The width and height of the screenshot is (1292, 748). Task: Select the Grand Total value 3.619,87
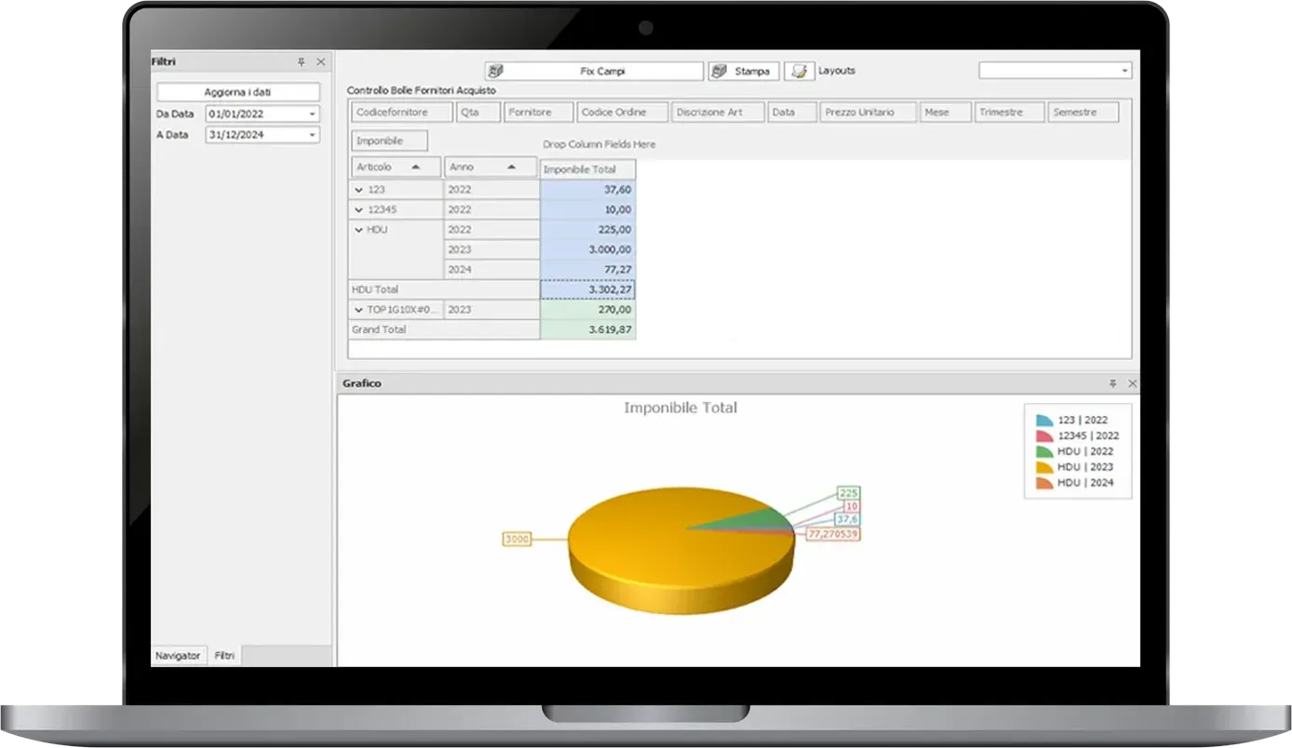click(x=587, y=329)
